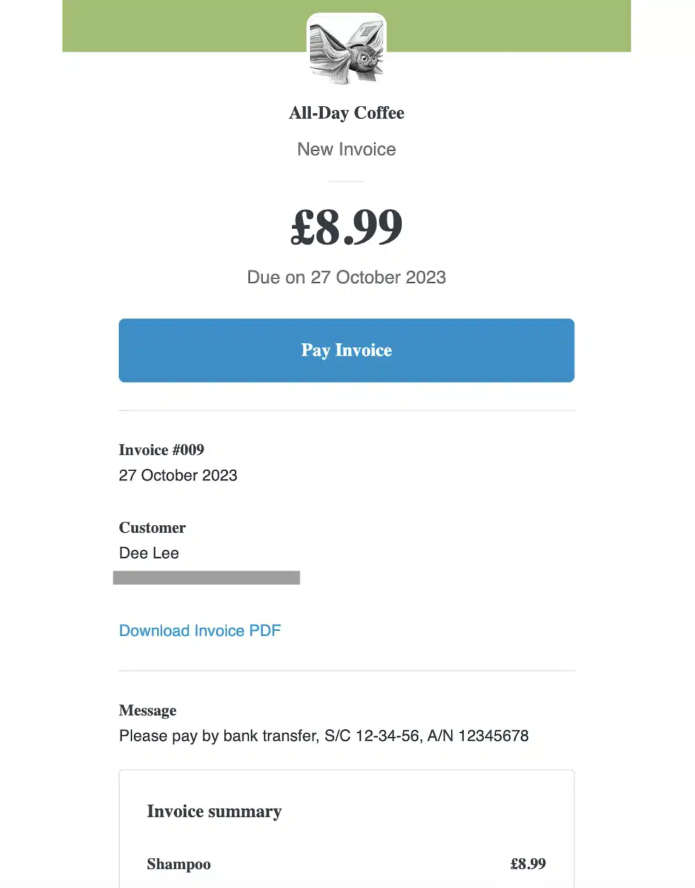Viewport: 695px width, 888px height.
Task: Click the Invoice #009 heading
Action: pyautogui.click(x=161, y=449)
